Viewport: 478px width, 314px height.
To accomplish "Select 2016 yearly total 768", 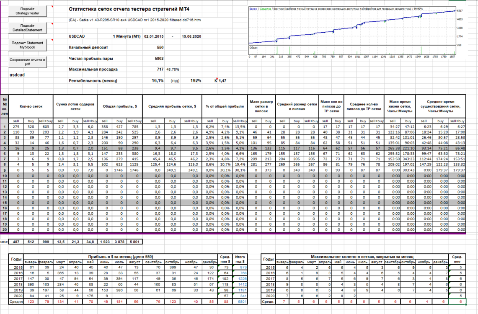I will point(240,273).
